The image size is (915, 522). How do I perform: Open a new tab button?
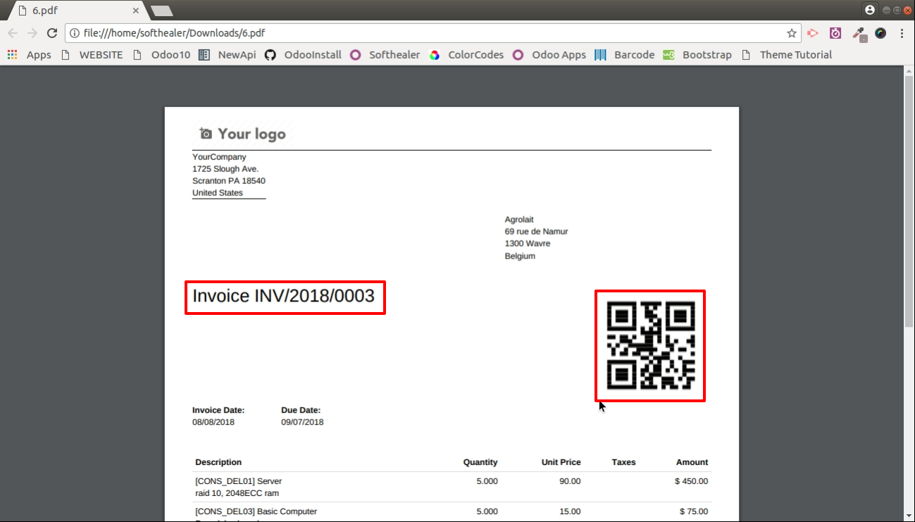(162, 11)
